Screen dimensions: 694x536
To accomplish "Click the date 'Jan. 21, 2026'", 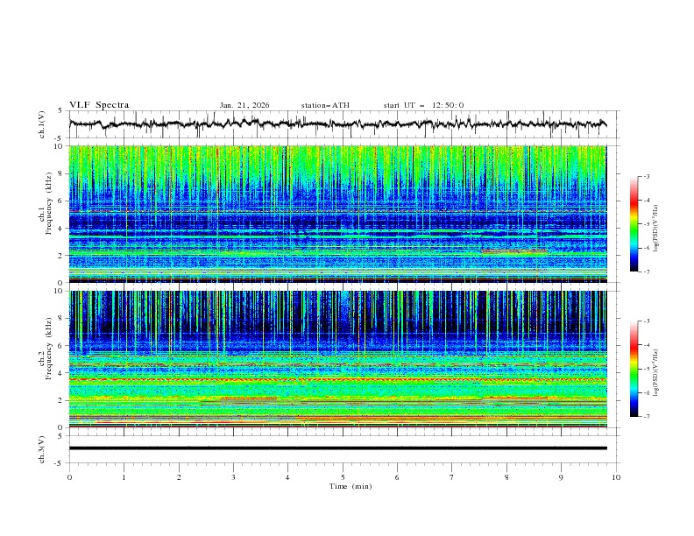I will click(x=244, y=105).
